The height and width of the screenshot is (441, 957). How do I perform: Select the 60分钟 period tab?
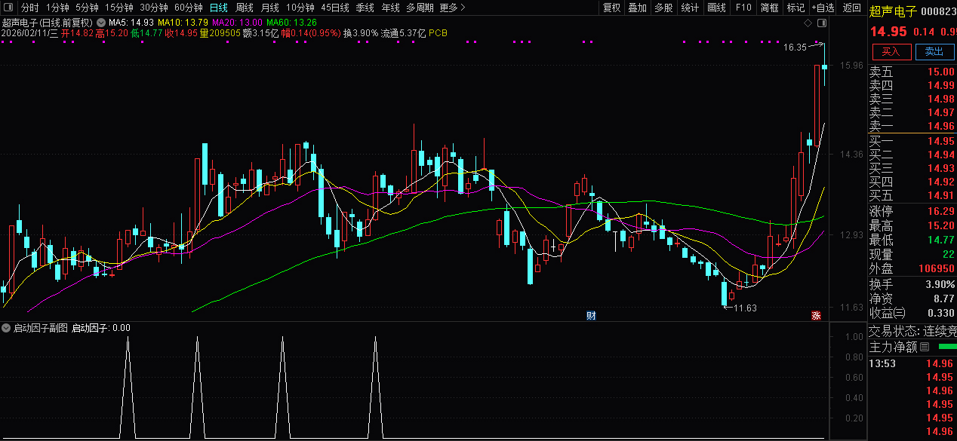click(189, 8)
